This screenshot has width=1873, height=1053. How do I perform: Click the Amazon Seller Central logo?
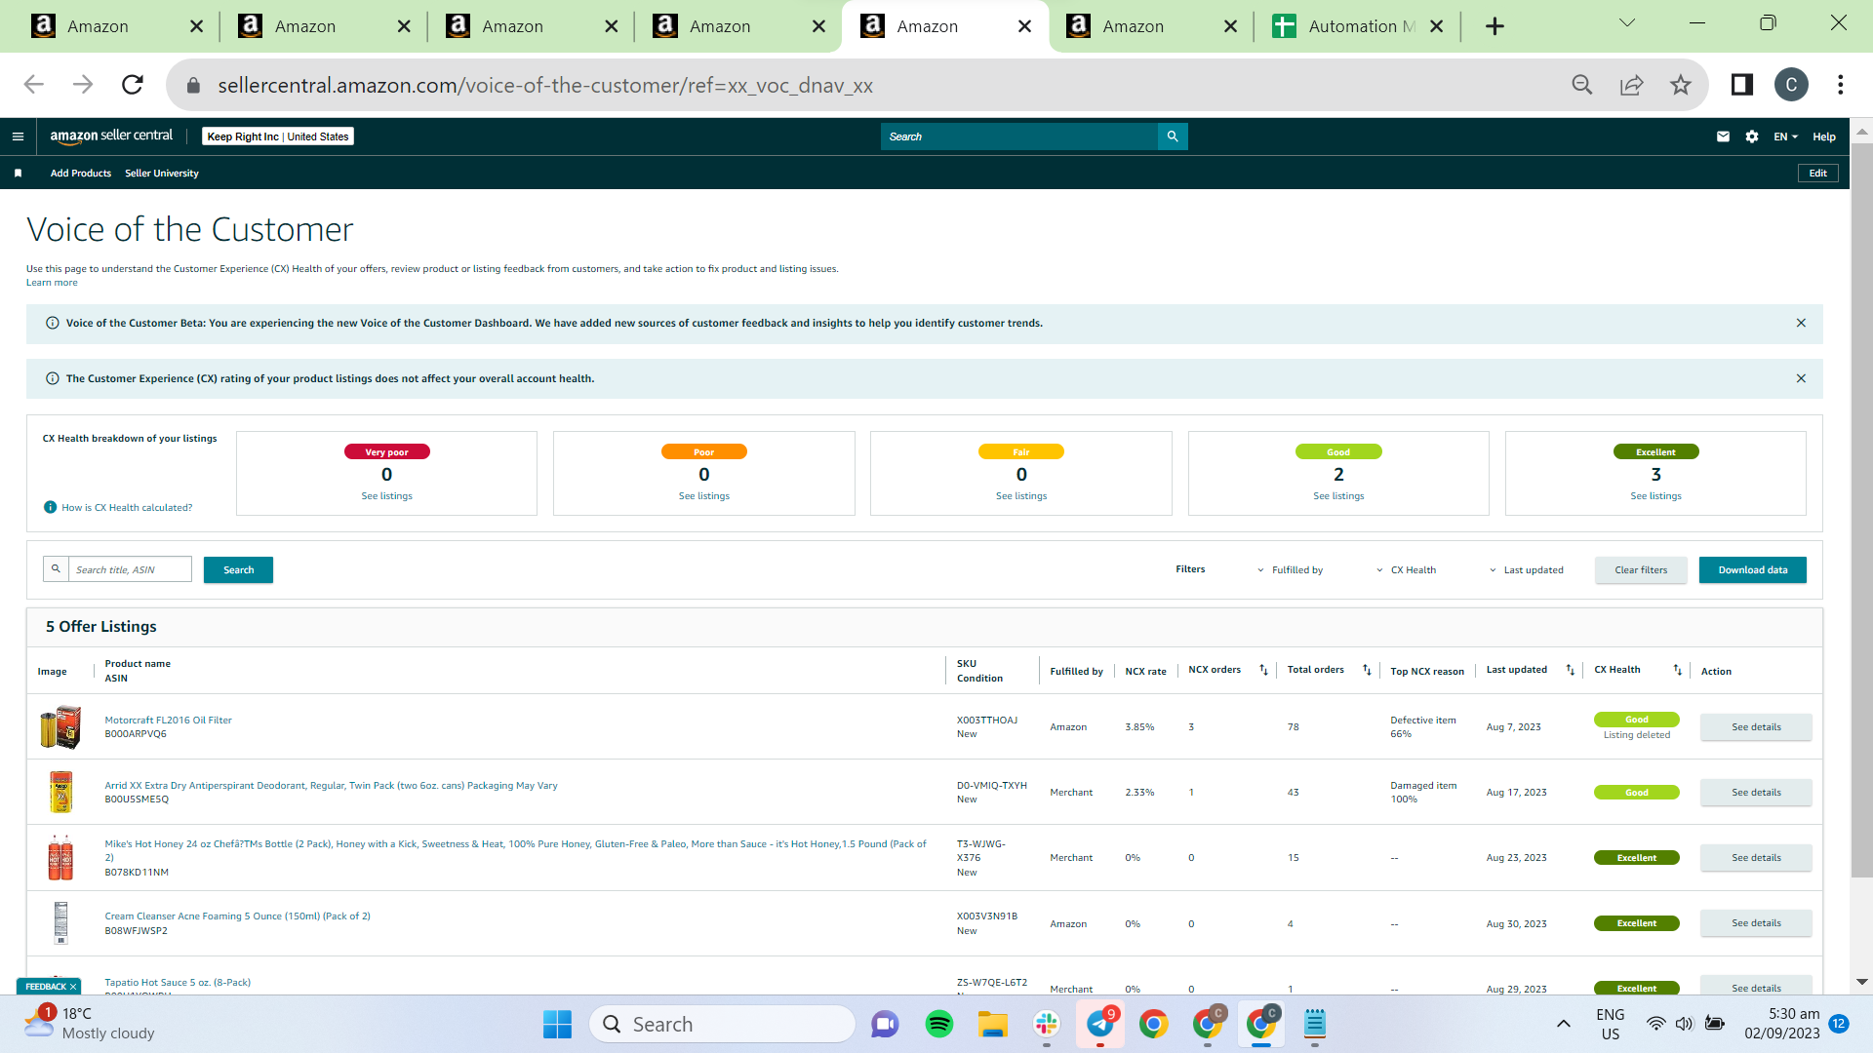pos(111,136)
